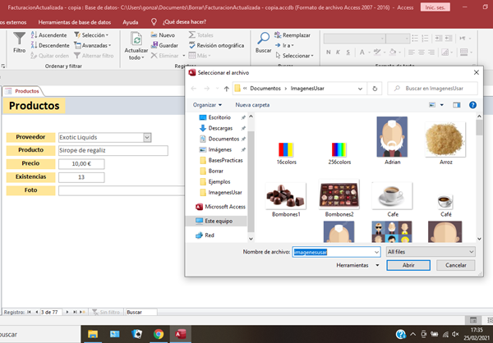Select the Bombones2 image thumbnail

click(x=338, y=196)
